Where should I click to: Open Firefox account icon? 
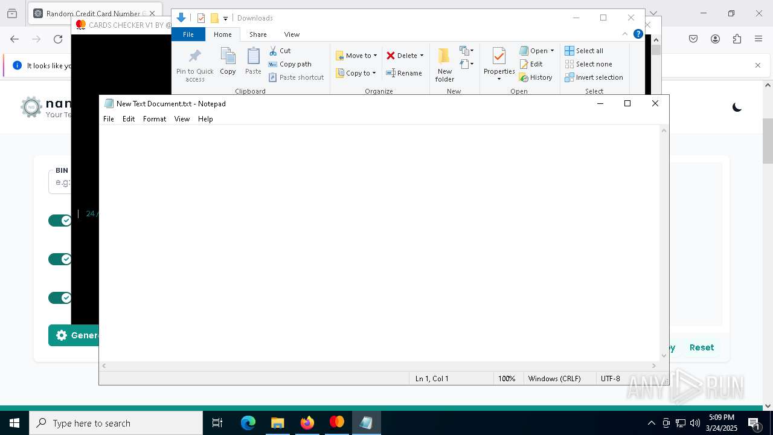click(x=715, y=39)
